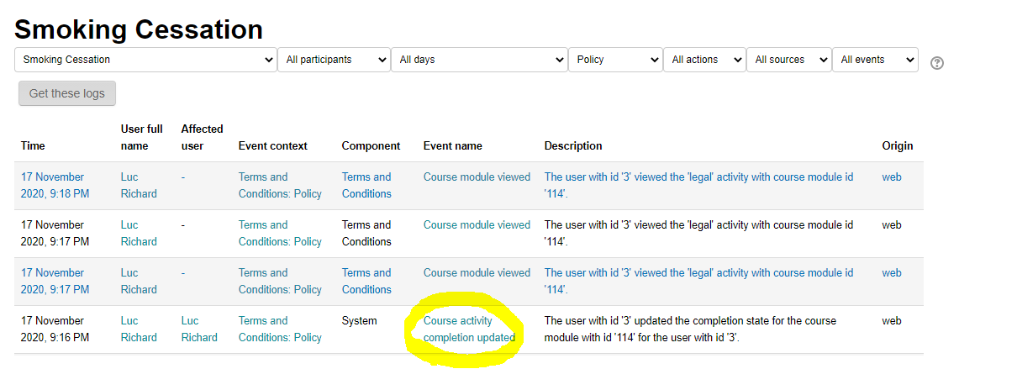
Task: Open Luc Richard in the first log row
Action: [138, 185]
